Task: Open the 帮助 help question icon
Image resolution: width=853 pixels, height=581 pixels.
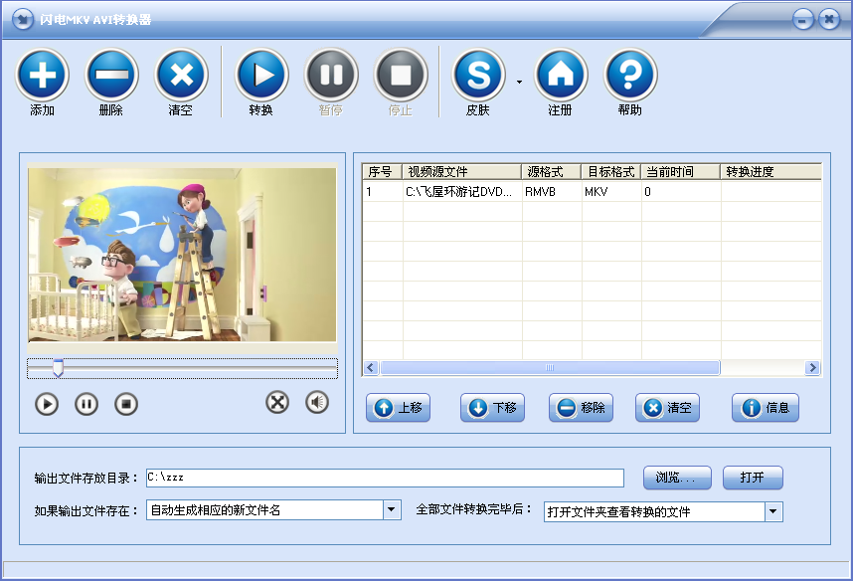Action: tap(630, 75)
